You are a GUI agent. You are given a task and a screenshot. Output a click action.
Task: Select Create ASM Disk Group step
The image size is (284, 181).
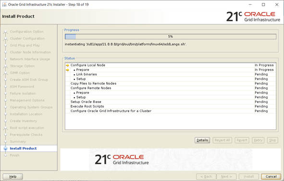pos(29,80)
